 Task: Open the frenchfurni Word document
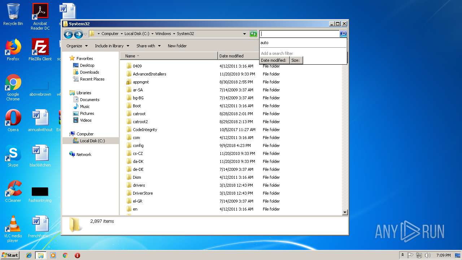pos(40,227)
